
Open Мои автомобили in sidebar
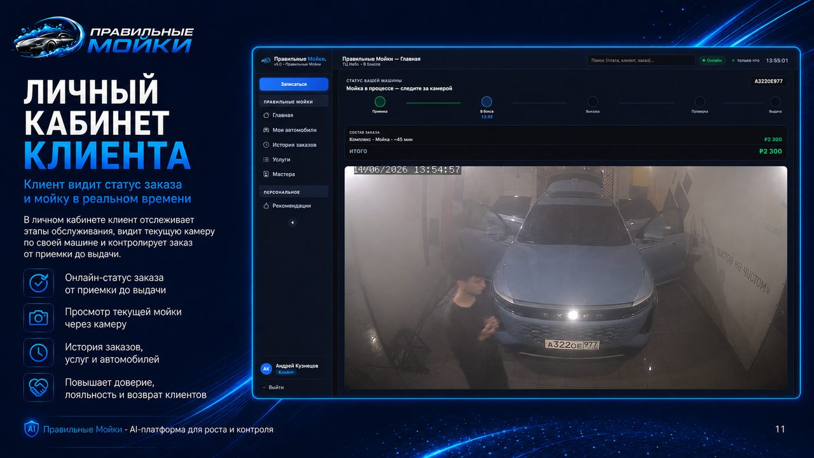(x=294, y=130)
